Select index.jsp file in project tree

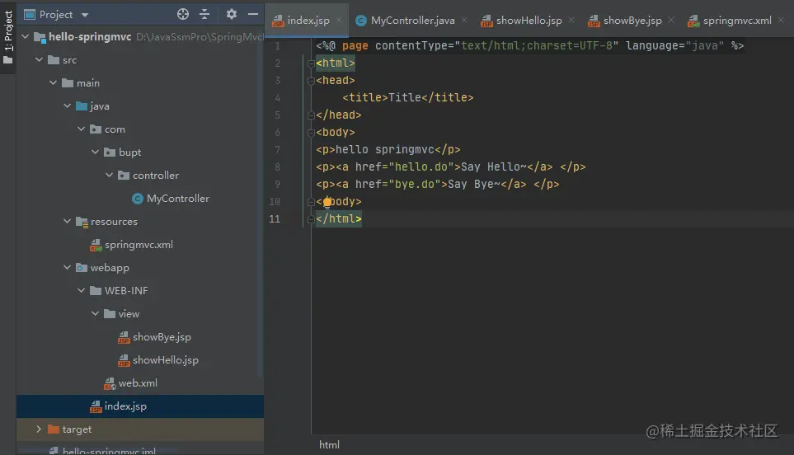click(x=125, y=406)
